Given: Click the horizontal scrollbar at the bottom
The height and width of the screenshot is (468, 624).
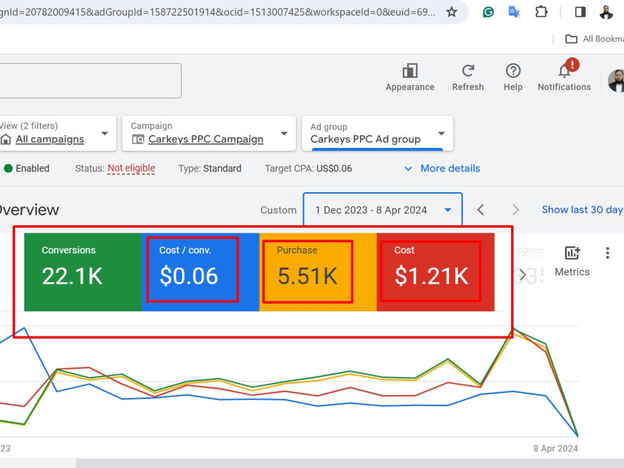Looking at the screenshot, I should [x=350, y=463].
